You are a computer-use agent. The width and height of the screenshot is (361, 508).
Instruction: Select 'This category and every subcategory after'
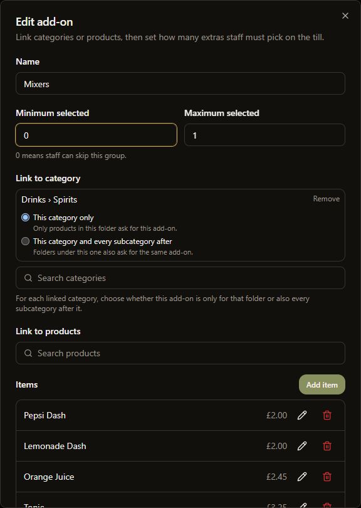click(x=25, y=241)
